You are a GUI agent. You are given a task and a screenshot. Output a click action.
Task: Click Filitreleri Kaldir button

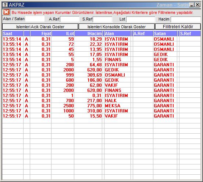click(x=178, y=27)
